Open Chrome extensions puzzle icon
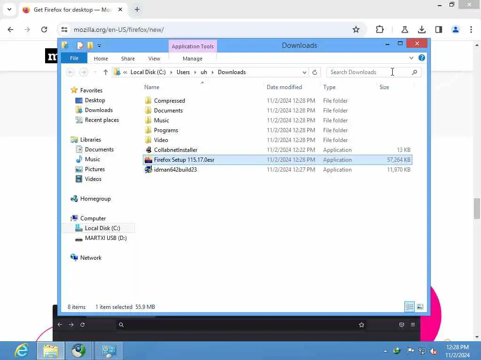481x360 pixels. point(380,30)
